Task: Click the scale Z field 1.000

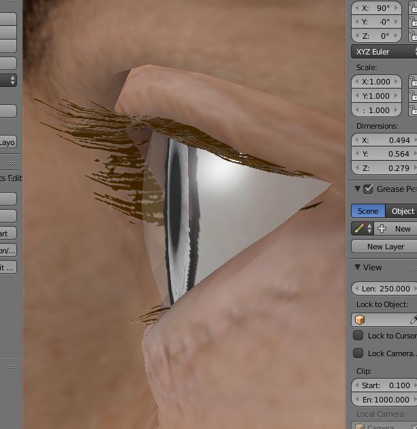Action: (x=377, y=110)
